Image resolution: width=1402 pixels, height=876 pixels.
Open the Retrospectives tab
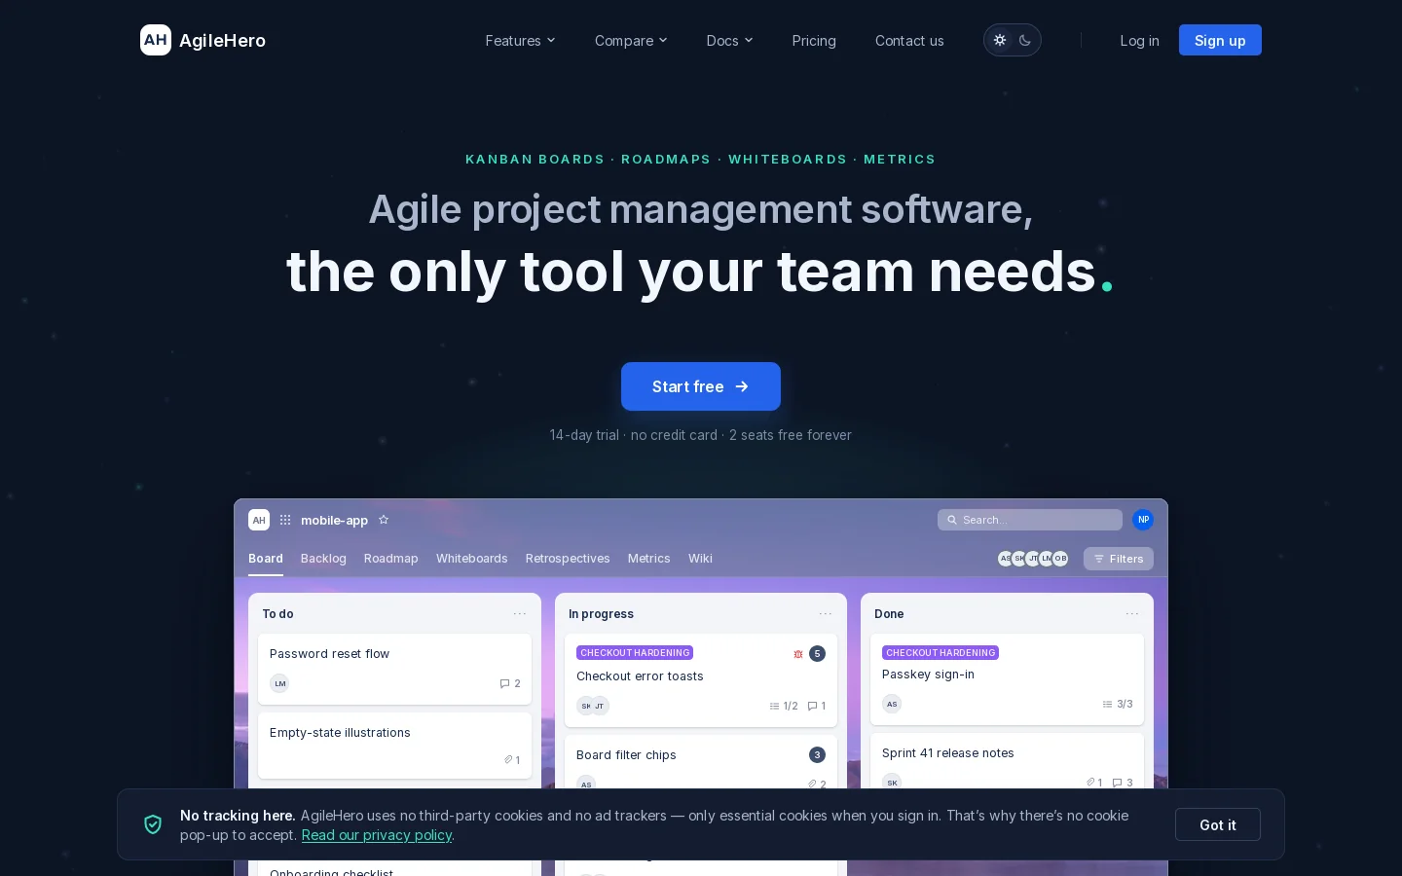pos(568,559)
